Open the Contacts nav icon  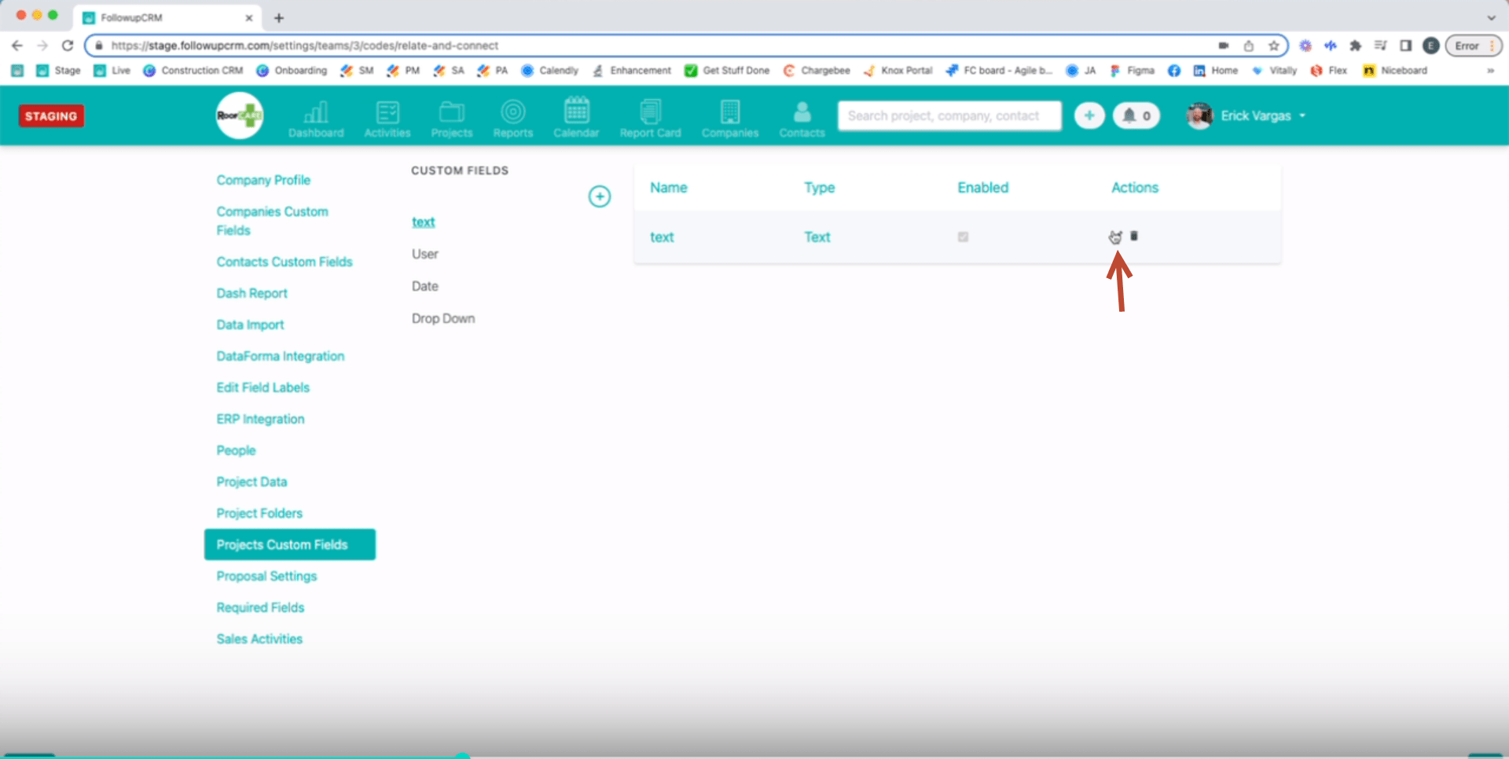coord(802,119)
